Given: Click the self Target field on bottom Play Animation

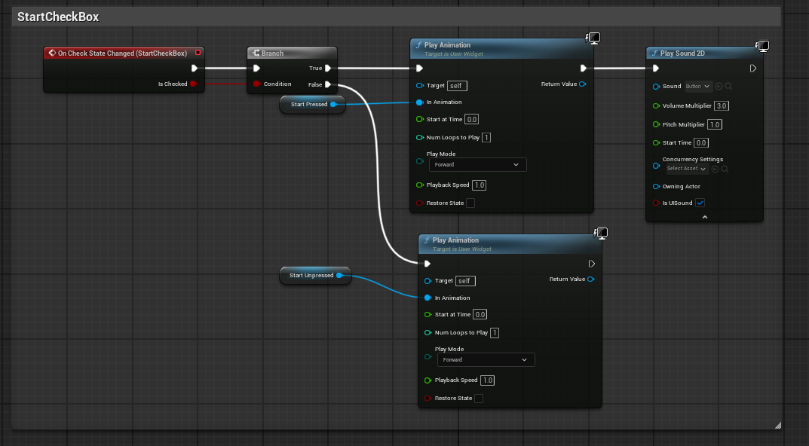Looking at the screenshot, I should tap(465, 281).
